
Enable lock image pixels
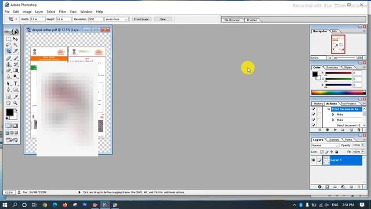(x=327, y=152)
